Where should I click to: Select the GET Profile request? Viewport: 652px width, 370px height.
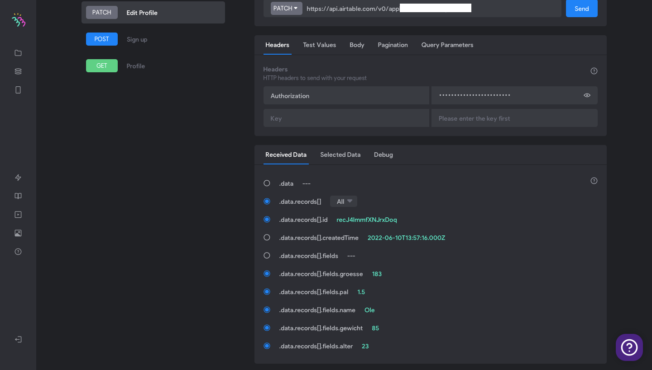[153, 66]
